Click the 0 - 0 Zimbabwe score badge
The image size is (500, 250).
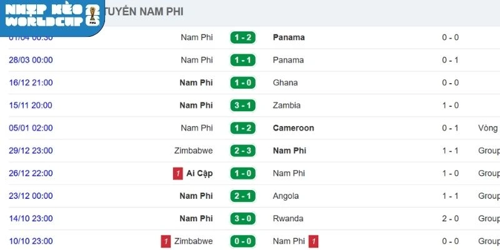point(241,241)
